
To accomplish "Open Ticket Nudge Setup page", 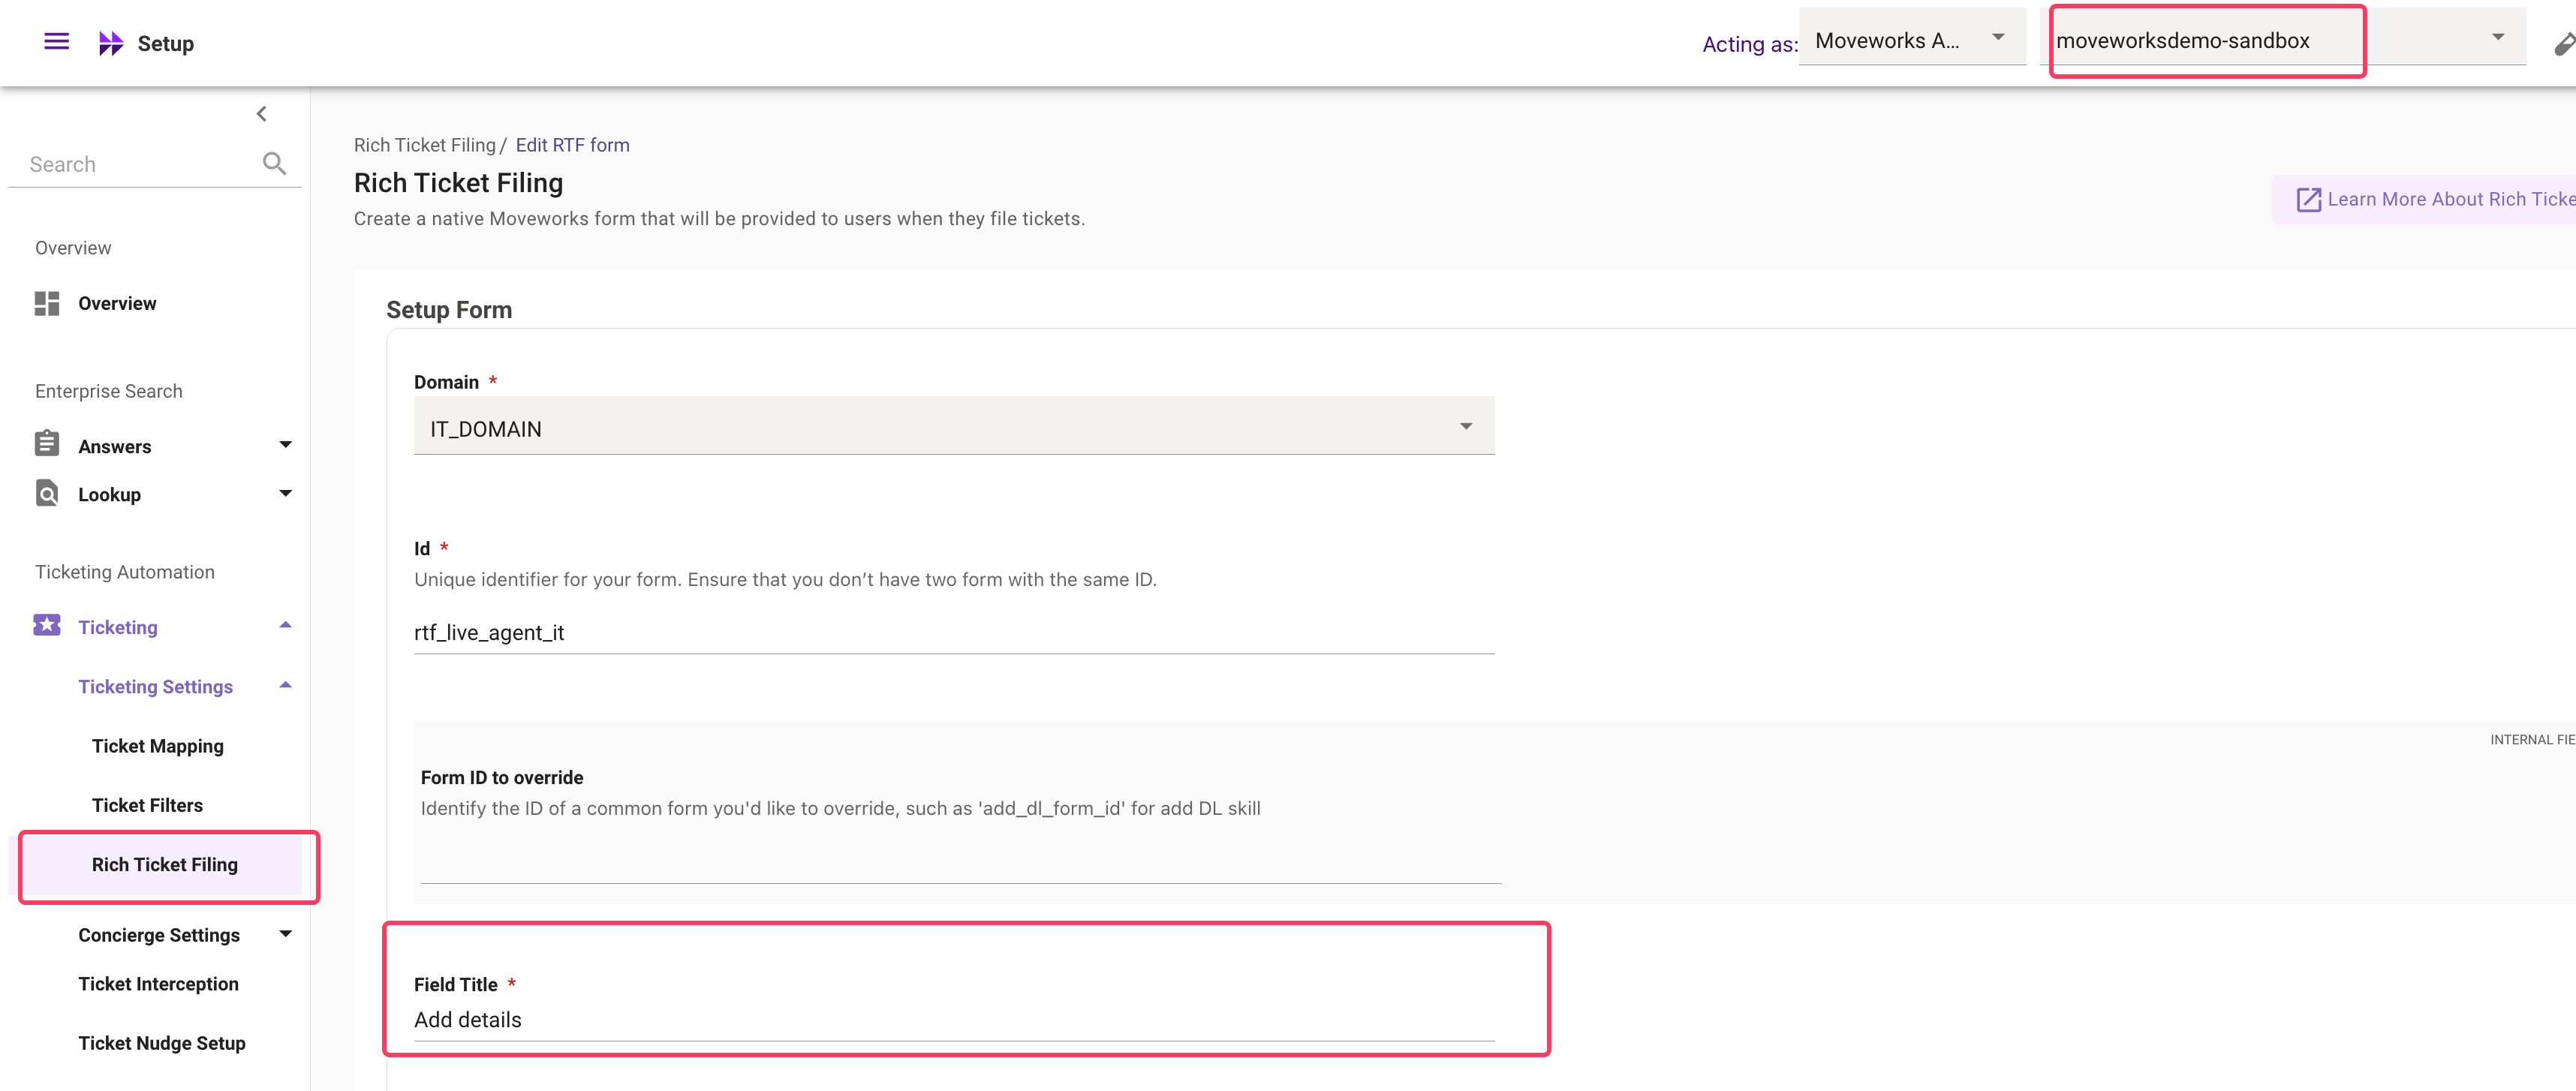I will (162, 1043).
